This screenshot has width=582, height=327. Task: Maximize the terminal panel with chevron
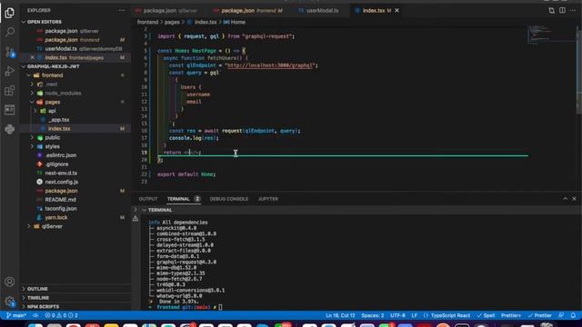click(x=565, y=199)
